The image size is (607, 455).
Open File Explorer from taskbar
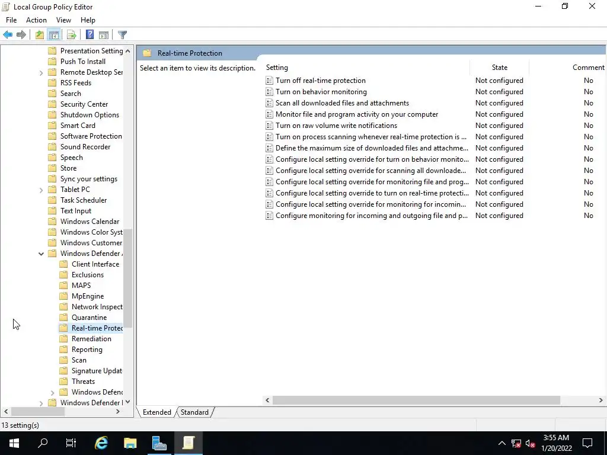130,443
